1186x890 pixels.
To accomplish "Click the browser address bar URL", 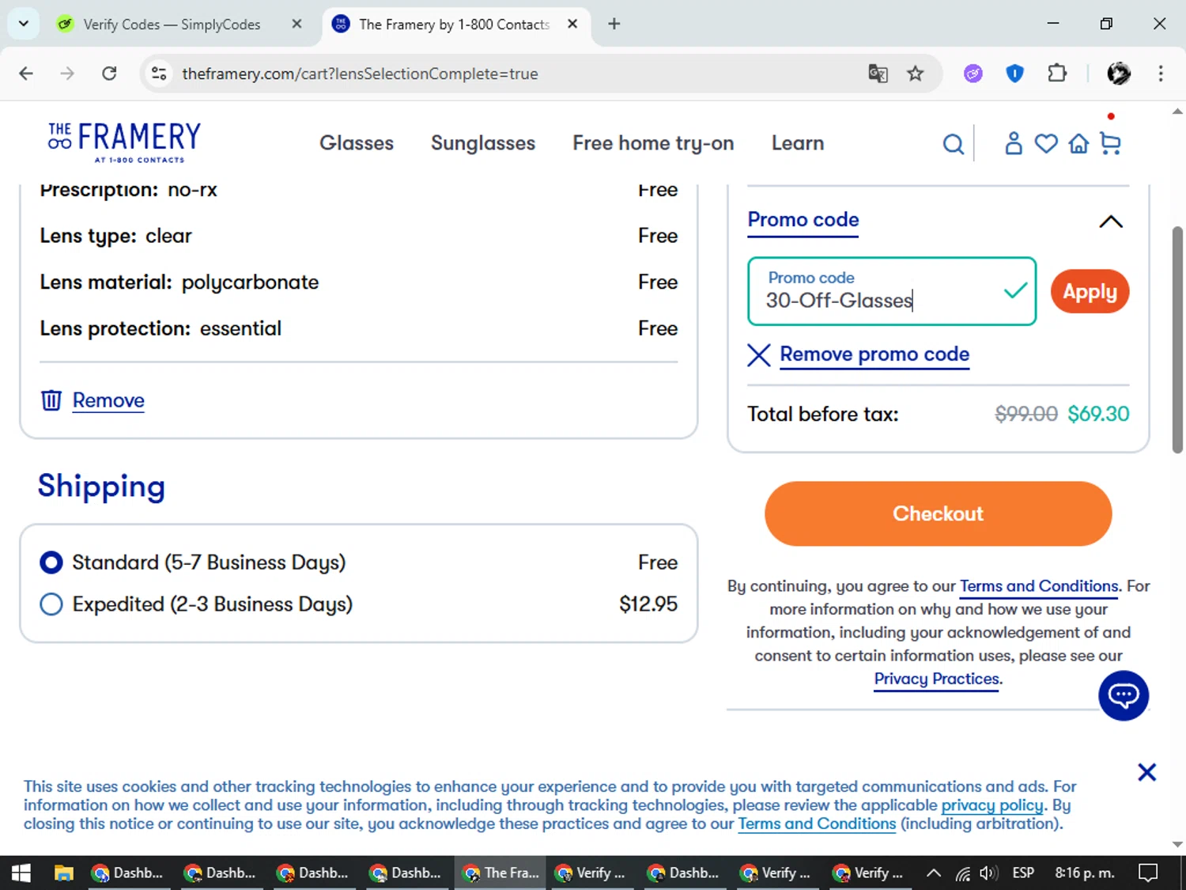I will tap(360, 74).
